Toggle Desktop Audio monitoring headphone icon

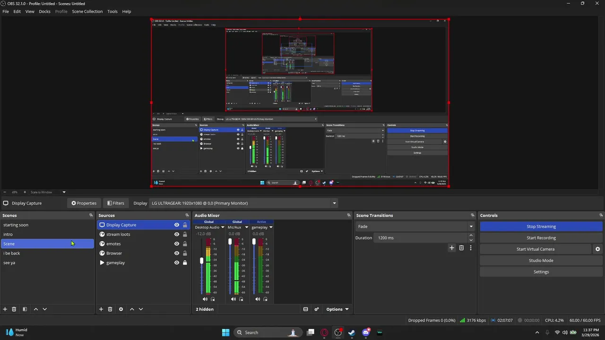213,299
